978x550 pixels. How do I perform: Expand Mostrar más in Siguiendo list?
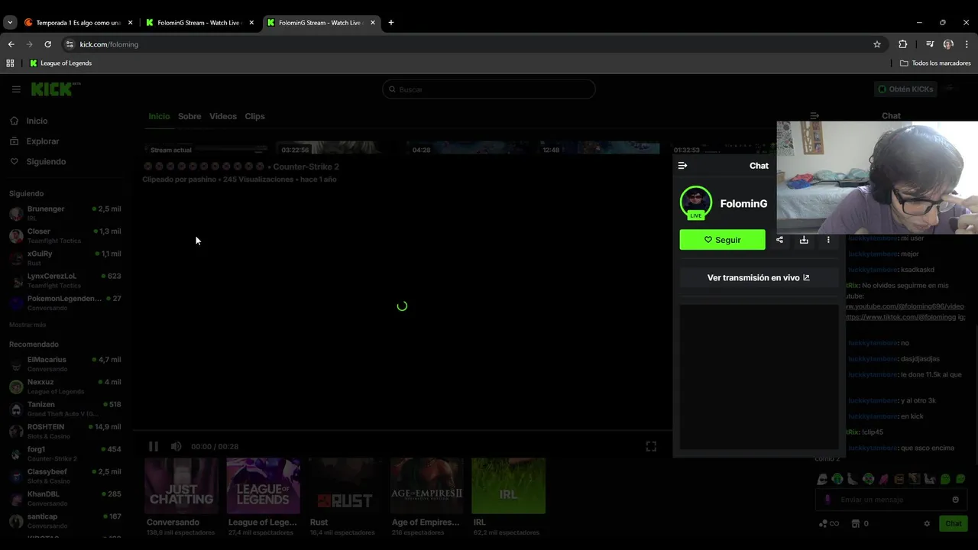[27, 325]
